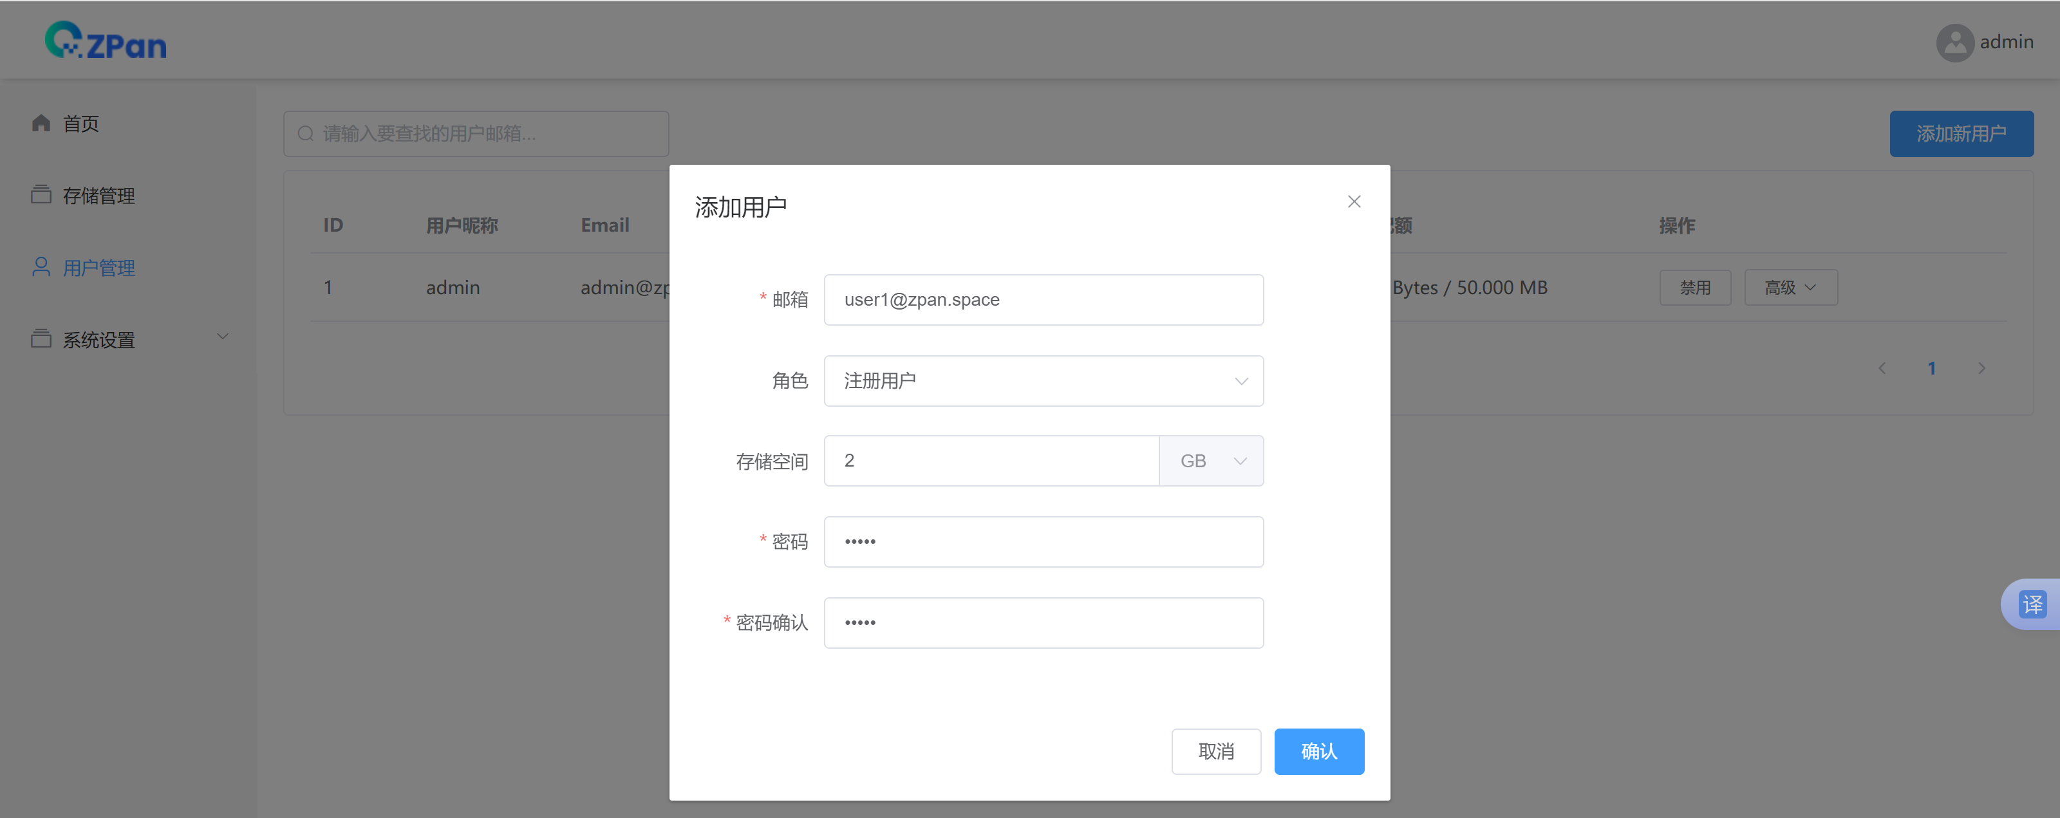Open the GB storage unit dropdown

1211,461
